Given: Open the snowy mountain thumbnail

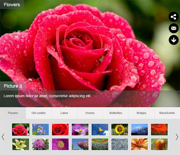Looking at the screenshot, I should coord(139,129).
